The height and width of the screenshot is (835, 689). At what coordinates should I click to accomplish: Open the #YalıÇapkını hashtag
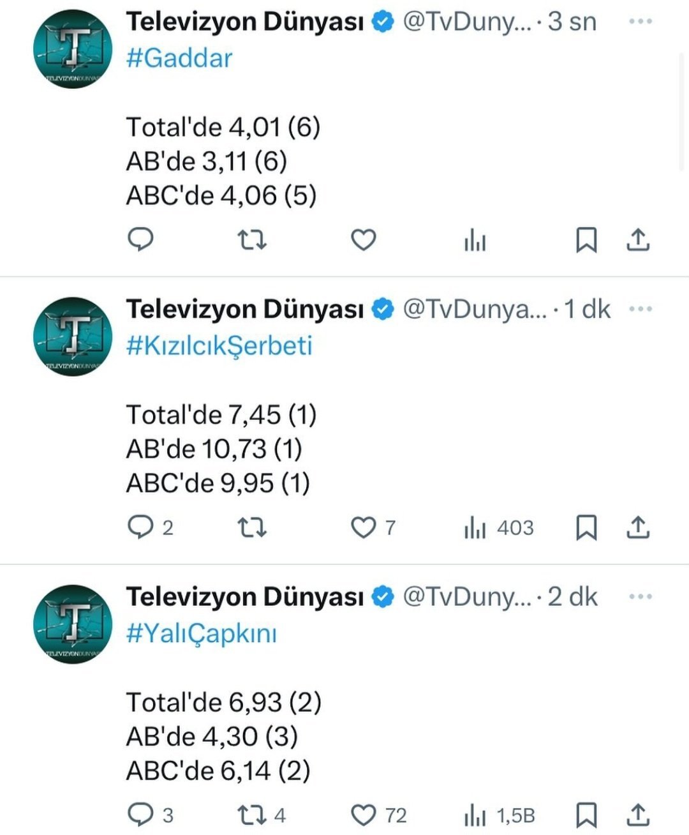click(202, 634)
